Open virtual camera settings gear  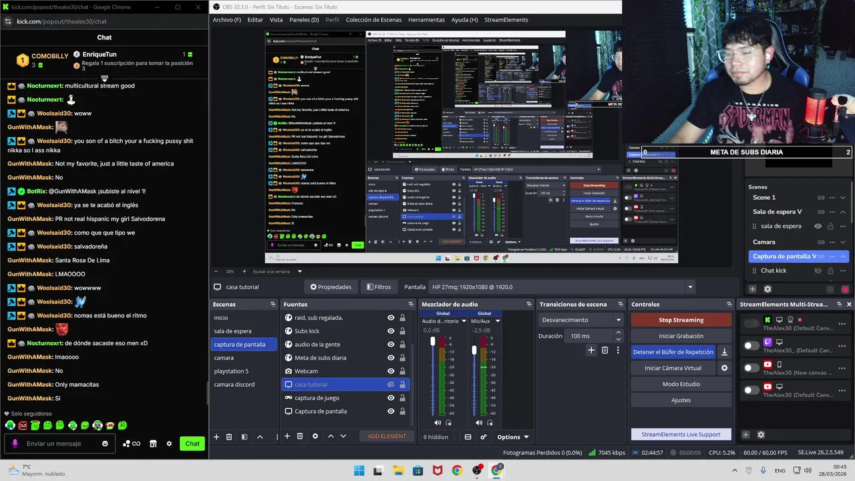coord(725,368)
